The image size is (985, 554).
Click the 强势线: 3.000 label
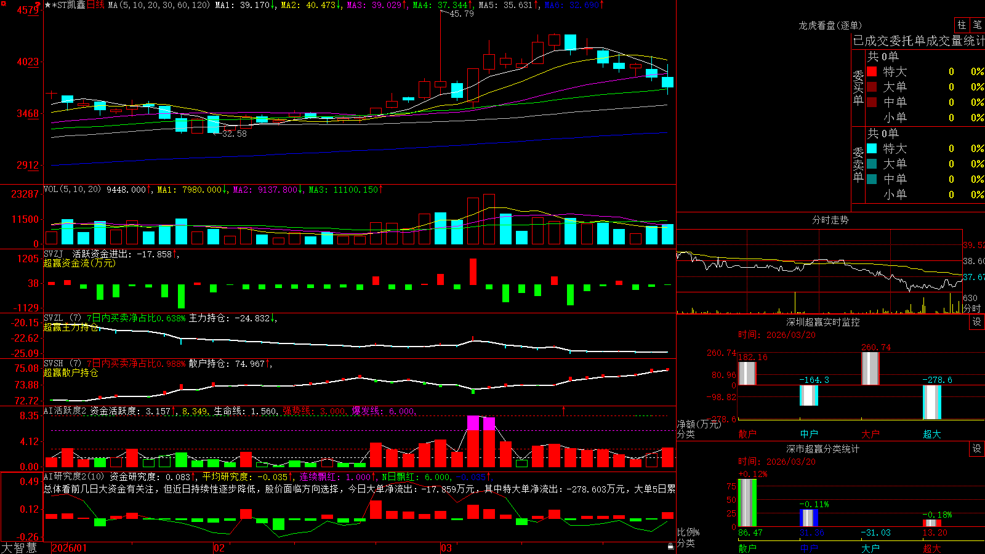tap(314, 411)
